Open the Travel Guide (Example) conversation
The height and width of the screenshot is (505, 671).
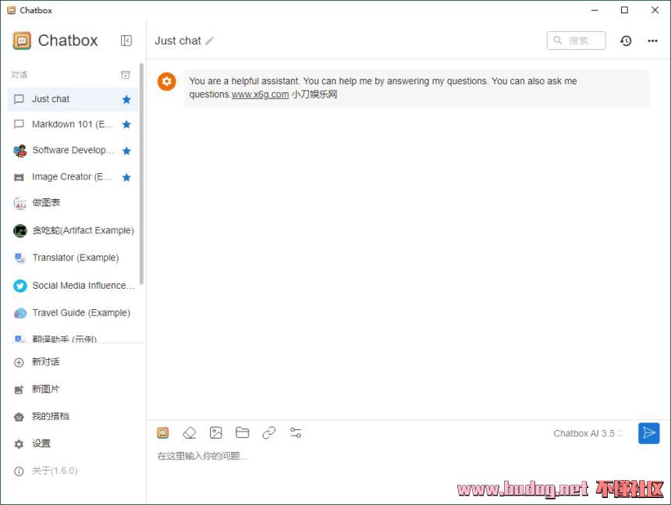pos(80,313)
